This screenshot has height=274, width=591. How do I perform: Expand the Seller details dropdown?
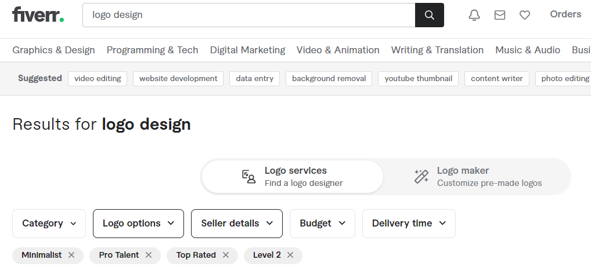(x=237, y=224)
